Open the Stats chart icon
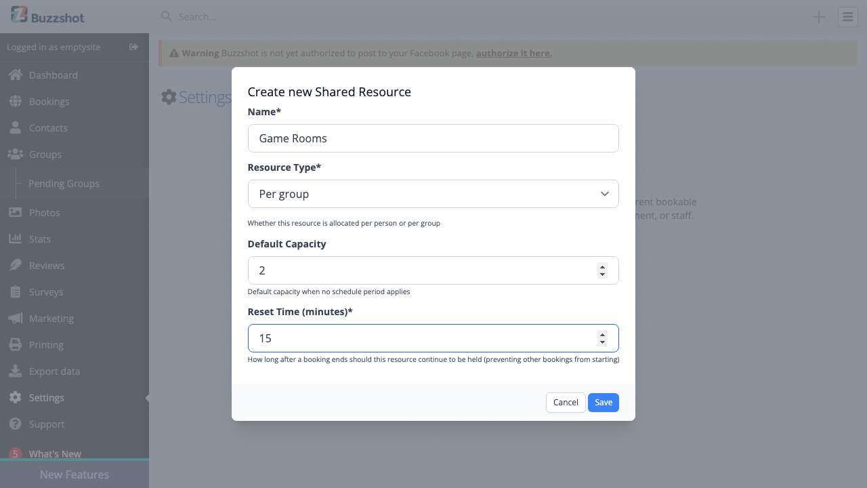Viewport: 867px width, 488px height. 14,239
